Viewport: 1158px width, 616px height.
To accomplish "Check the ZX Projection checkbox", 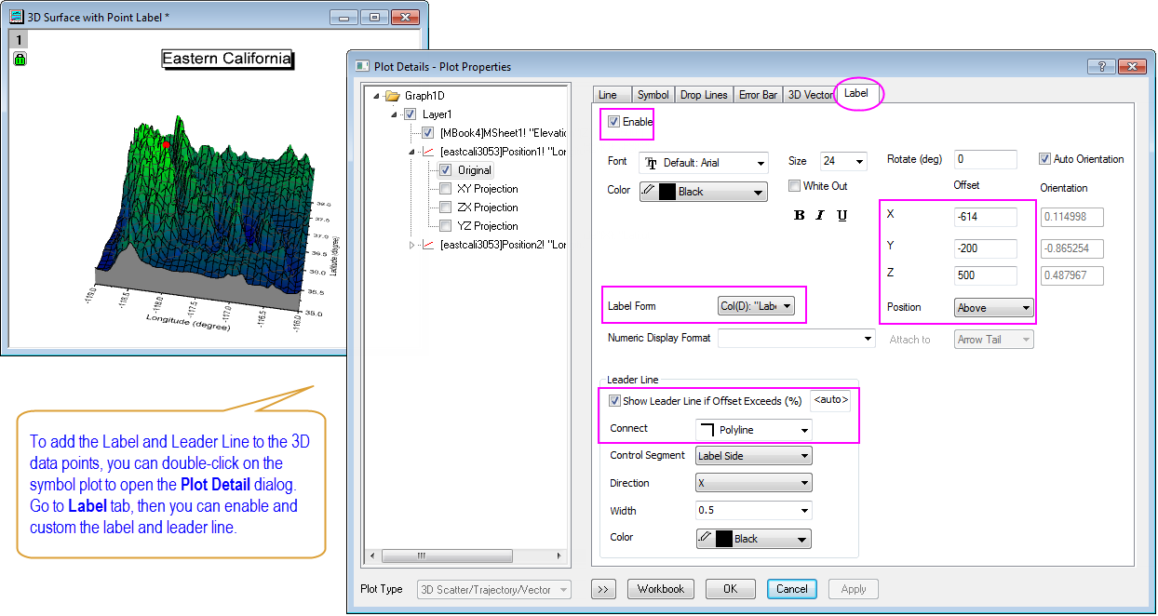I will 446,208.
